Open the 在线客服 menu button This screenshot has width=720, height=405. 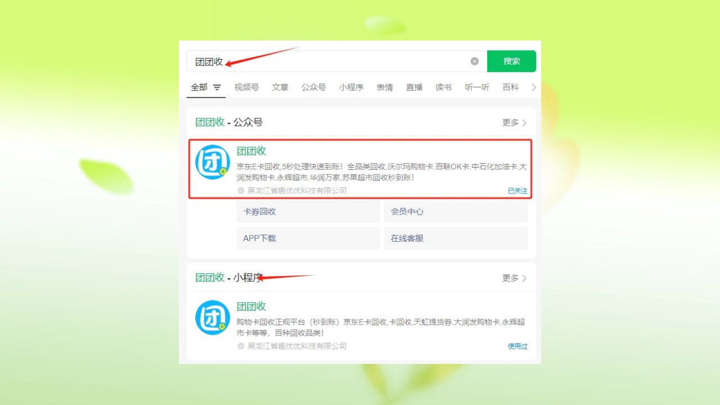click(x=456, y=238)
